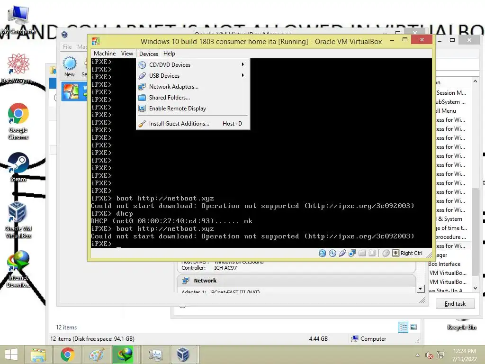Choose Network Adapters... in the Devices menu

[193, 87]
